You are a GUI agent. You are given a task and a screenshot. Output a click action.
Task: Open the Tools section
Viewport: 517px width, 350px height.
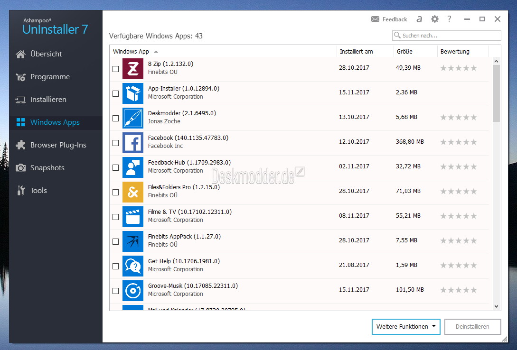[x=38, y=190]
